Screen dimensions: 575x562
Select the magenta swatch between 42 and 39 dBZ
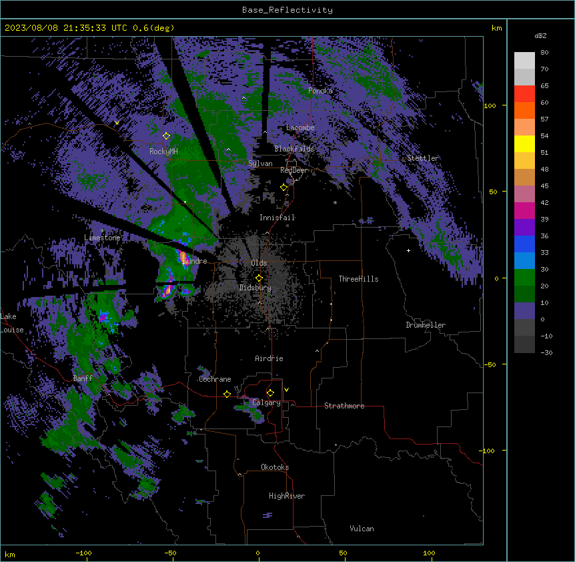[524, 210]
